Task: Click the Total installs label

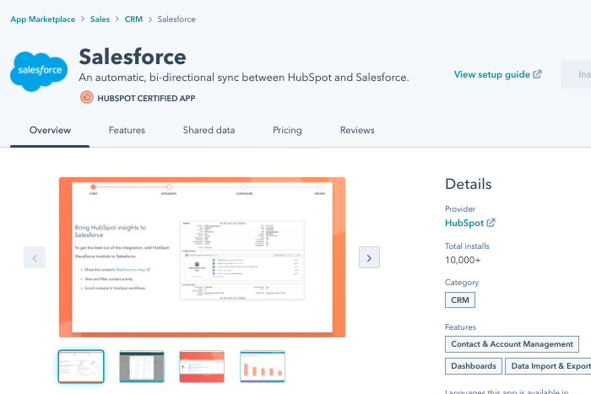Action: [x=467, y=246]
